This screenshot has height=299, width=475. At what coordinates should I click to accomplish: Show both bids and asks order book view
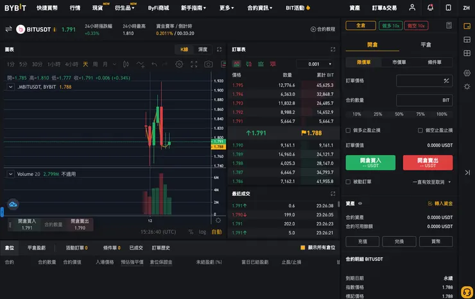click(x=237, y=64)
